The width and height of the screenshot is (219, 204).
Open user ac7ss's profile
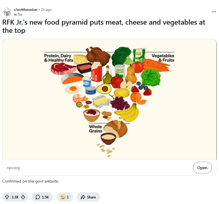click(18, 14)
